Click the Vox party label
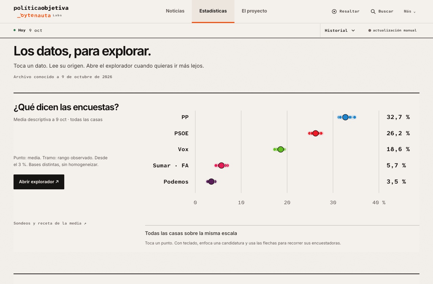 [x=183, y=149]
